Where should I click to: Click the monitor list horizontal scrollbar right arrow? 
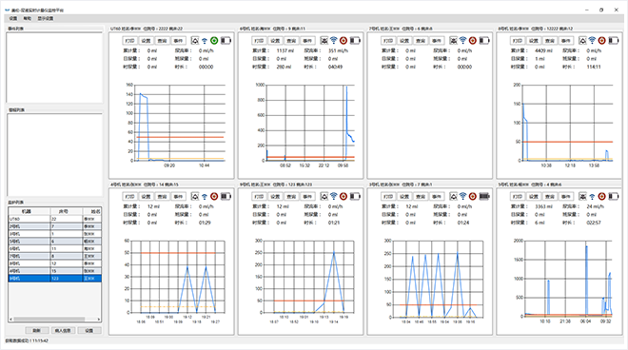tap(99, 320)
